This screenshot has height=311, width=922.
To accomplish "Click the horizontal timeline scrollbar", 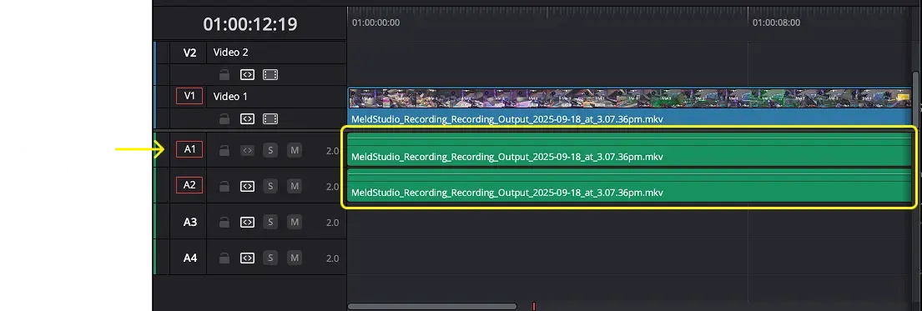I will point(432,306).
